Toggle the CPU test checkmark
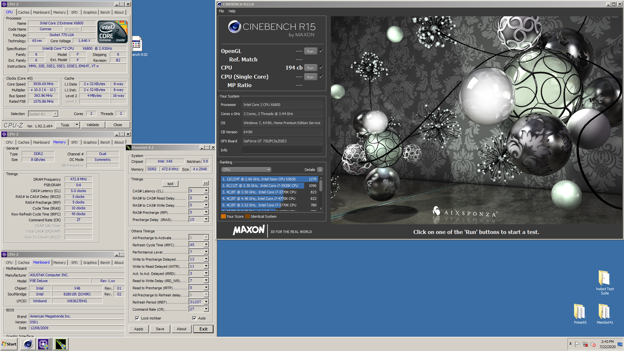Screen dimensions: 624x351 pos(321,68)
